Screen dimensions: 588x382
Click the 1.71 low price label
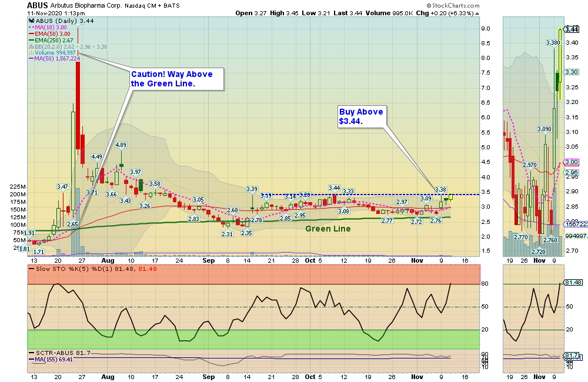(39, 252)
